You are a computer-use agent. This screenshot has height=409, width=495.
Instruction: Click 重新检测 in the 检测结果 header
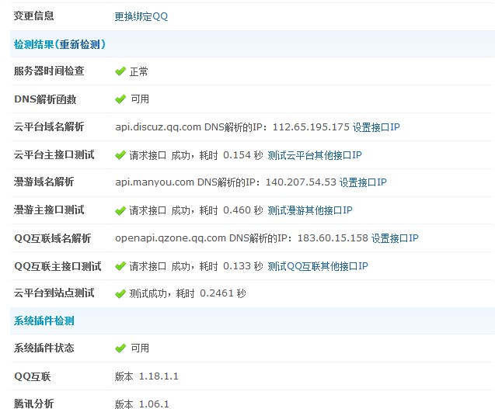79,44
